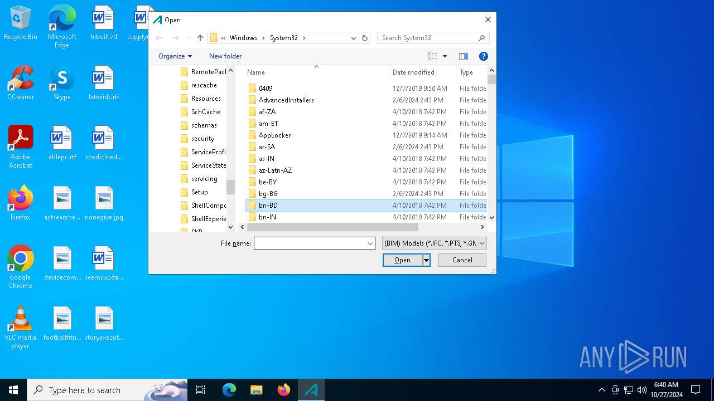The height and width of the screenshot is (401, 714).
Task: Open the Skype desktop shortcut
Action: click(62, 84)
